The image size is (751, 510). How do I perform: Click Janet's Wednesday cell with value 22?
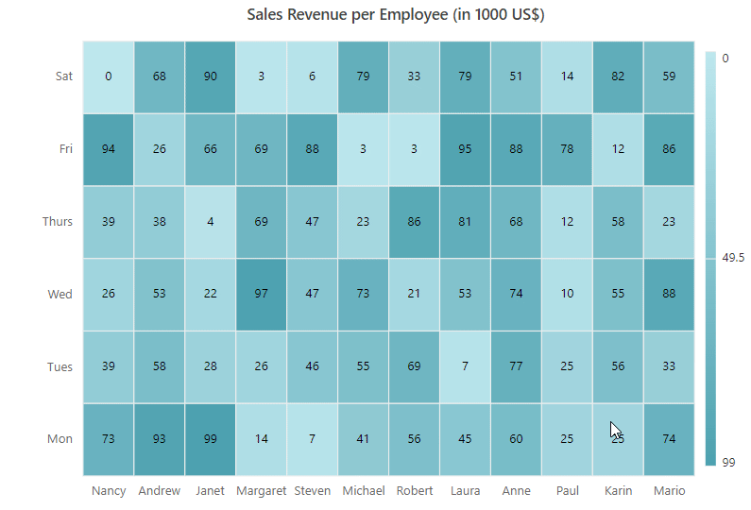click(x=211, y=295)
